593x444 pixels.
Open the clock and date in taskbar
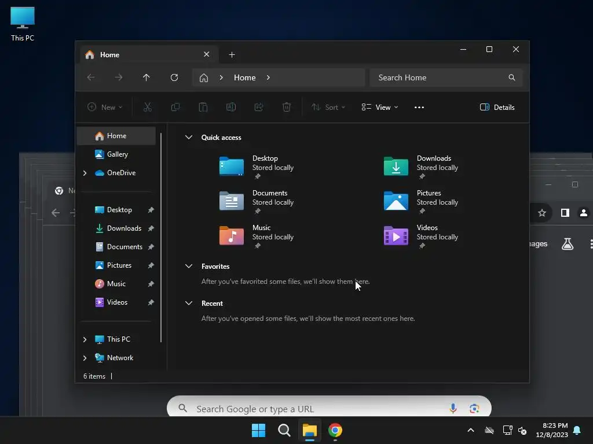point(552,430)
